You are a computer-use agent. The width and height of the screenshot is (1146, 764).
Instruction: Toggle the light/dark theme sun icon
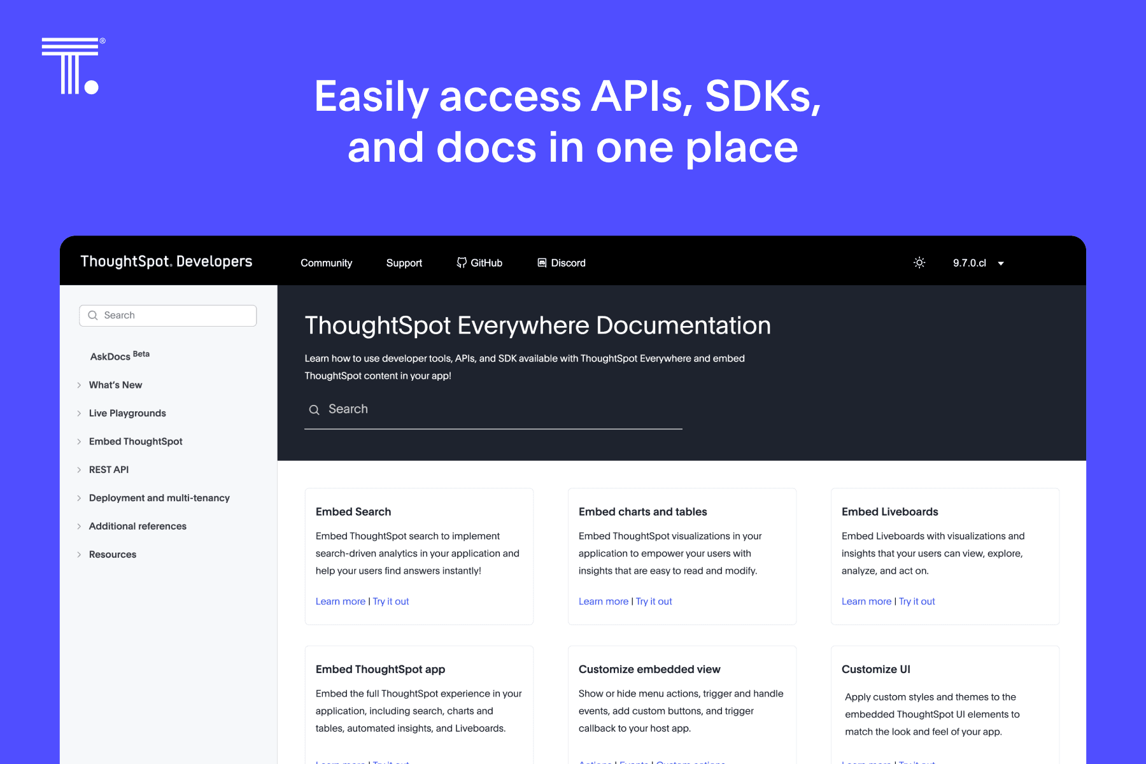point(919,263)
